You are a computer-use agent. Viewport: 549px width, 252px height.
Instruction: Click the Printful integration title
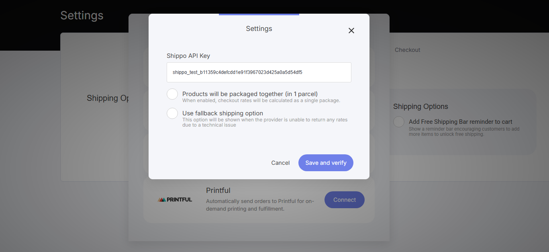pos(218,191)
